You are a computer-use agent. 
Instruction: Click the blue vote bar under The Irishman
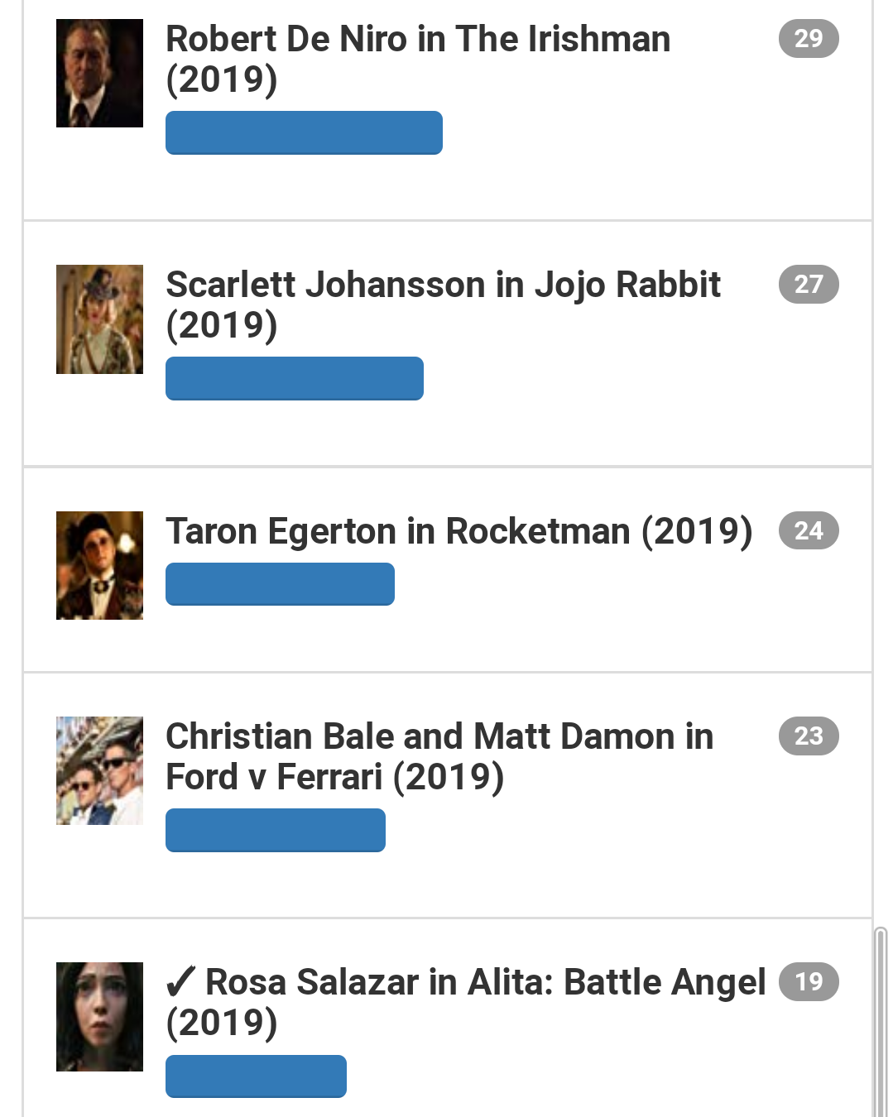[304, 132]
